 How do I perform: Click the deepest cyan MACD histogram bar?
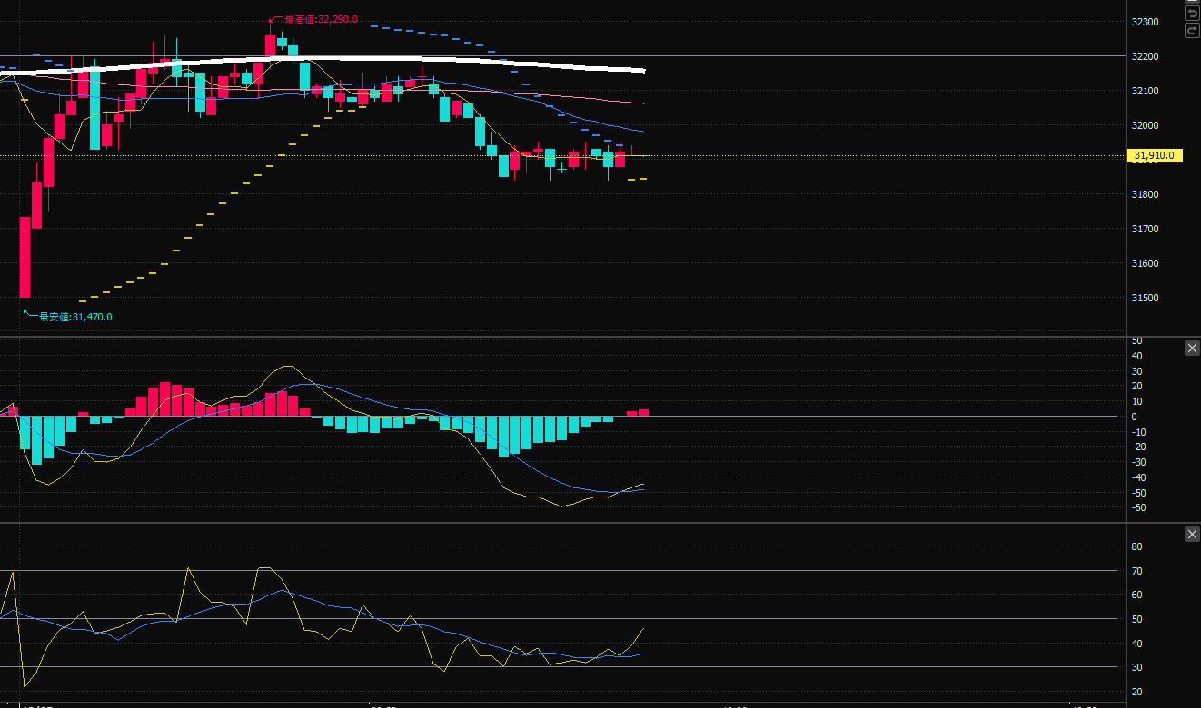pos(36,440)
